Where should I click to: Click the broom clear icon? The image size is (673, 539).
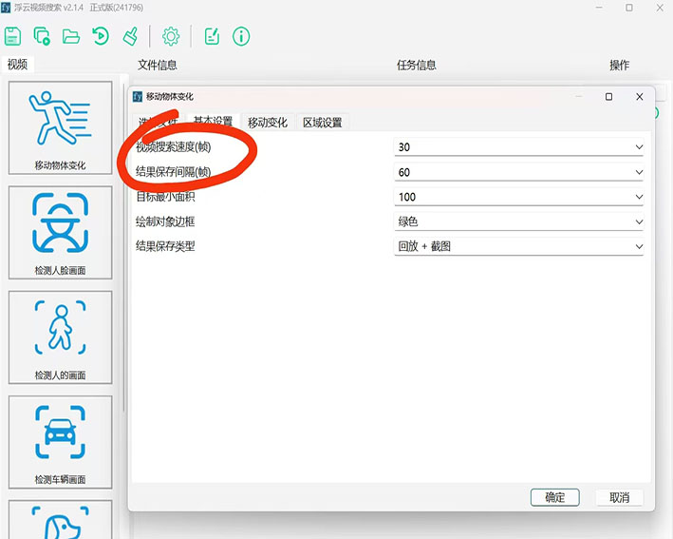(129, 37)
